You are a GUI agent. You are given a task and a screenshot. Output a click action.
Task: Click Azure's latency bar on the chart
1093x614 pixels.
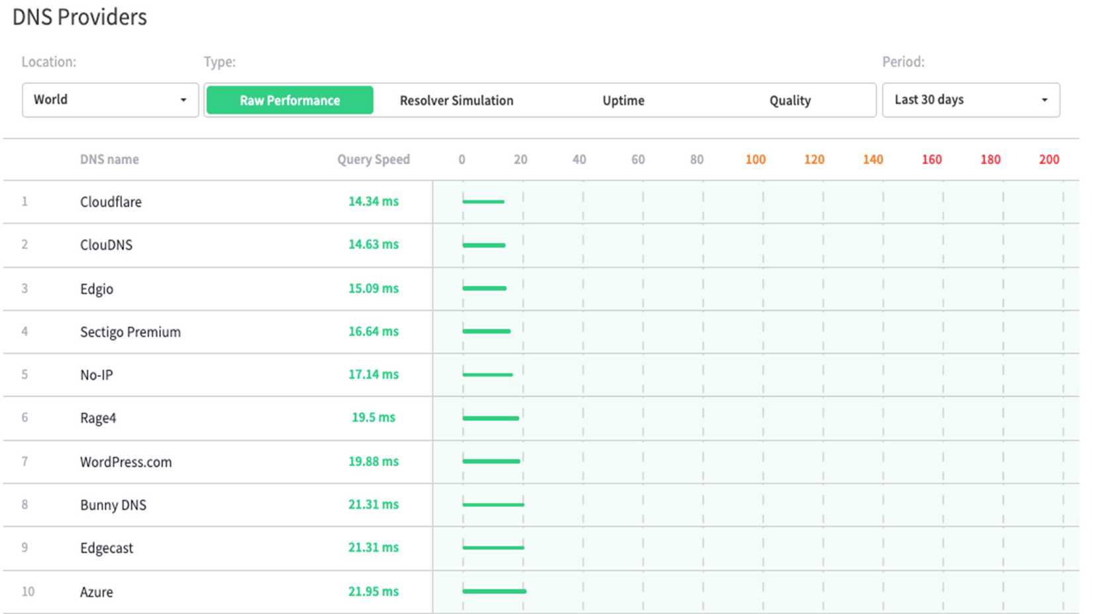[494, 590]
